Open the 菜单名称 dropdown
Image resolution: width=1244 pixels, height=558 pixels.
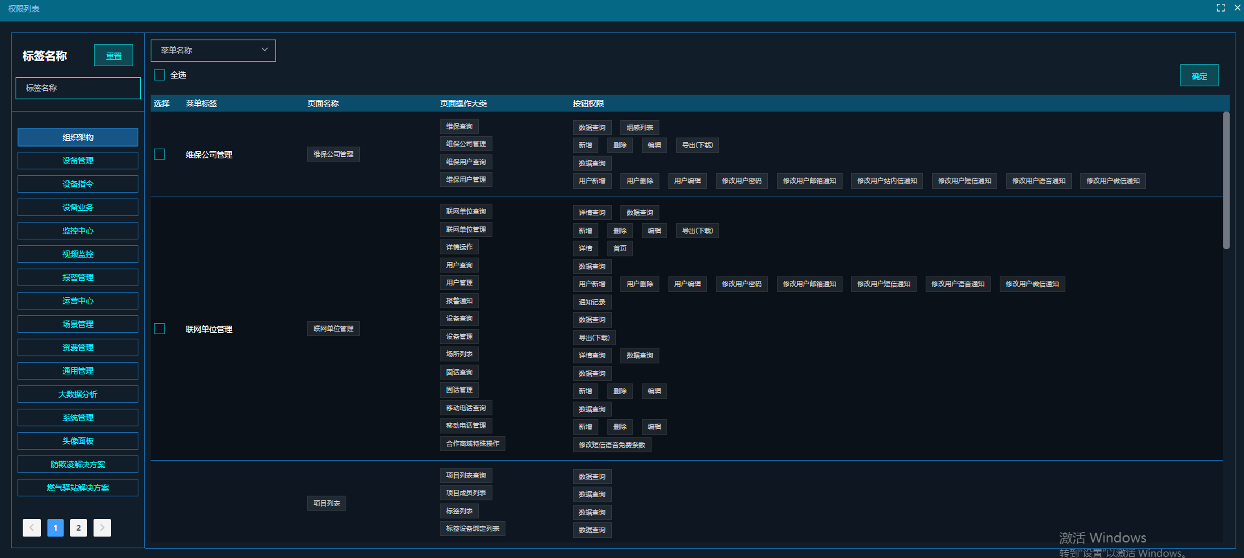213,51
